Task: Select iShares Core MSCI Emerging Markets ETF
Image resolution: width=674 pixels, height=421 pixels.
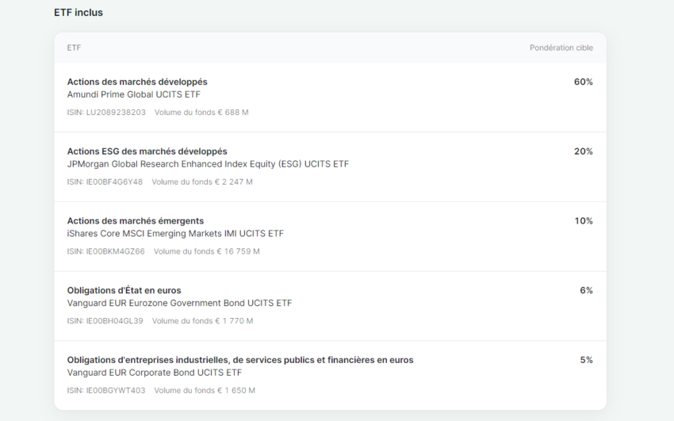Action: pos(175,234)
